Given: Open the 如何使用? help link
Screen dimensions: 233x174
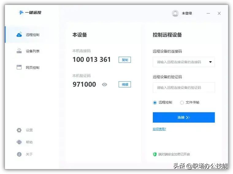Looking at the screenshot, I should pos(159,129).
